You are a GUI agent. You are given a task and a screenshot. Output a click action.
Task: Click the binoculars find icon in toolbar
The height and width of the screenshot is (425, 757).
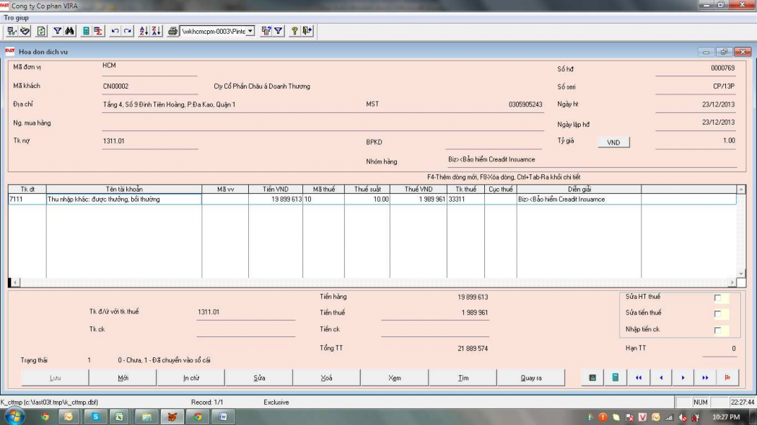(x=69, y=31)
